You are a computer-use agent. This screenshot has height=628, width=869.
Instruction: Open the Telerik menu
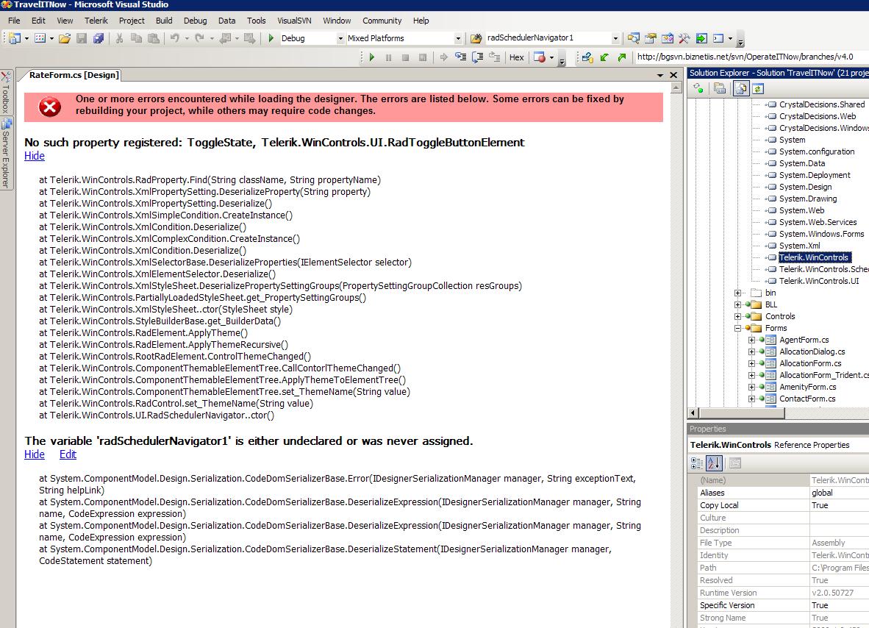(96, 21)
